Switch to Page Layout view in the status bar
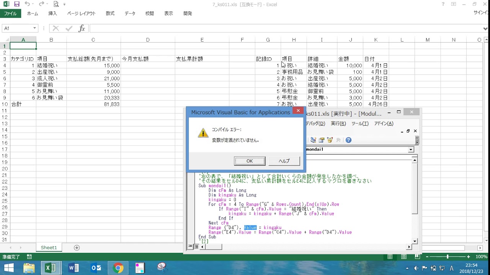The height and width of the screenshot is (275, 490). pos(404,257)
